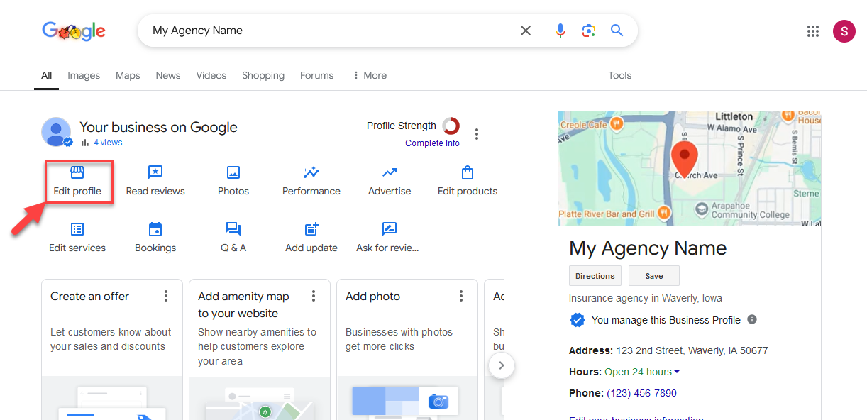Click the Save button under agency name
The image size is (867, 420).
click(654, 276)
